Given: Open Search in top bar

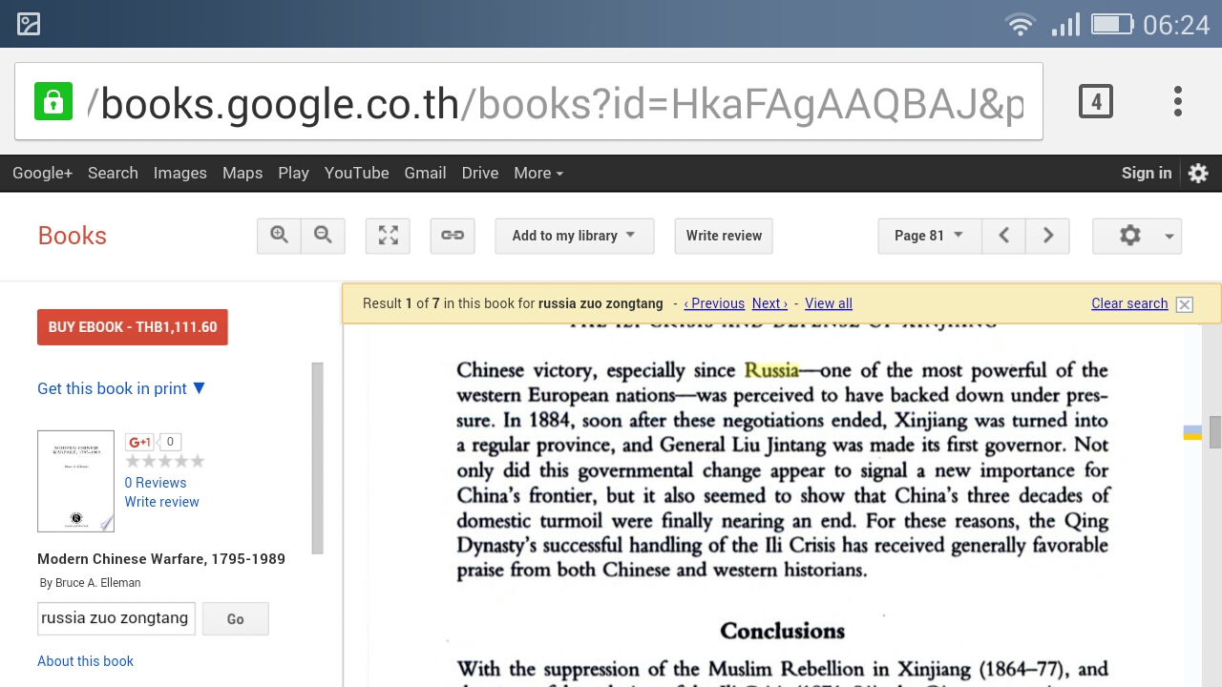Looking at the screenshot, I should [x=113, y=173].
